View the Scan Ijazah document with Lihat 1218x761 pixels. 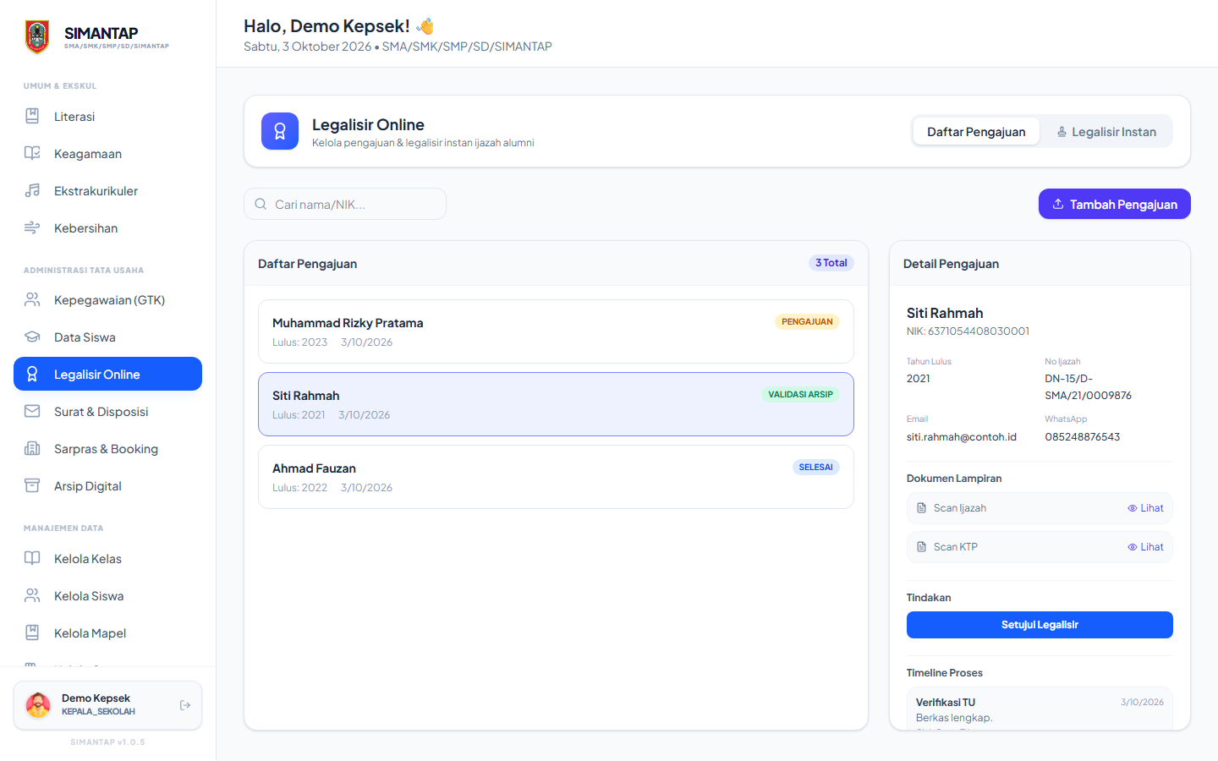click(1145, 508)
